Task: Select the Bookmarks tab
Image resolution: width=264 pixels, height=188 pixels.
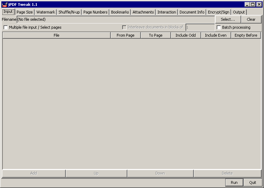Action: (x=120, y=12)
